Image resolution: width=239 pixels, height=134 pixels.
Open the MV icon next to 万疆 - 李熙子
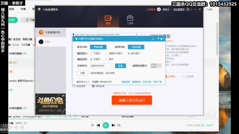coord(25,123)
